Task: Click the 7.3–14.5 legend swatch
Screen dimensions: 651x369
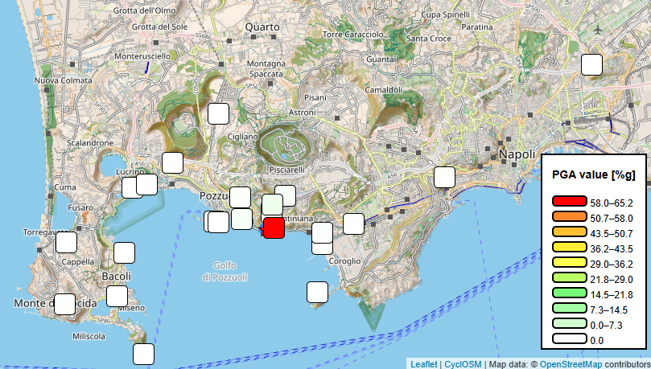Action: click(x=570, y=308)
